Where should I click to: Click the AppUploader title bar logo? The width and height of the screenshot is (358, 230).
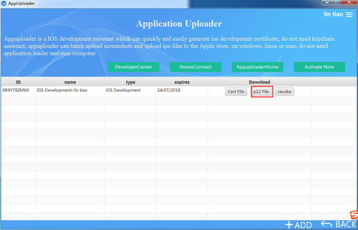click(x=4, y=3)
